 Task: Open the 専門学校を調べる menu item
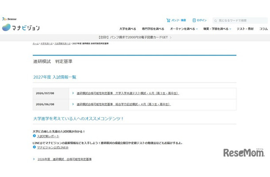(x=153, y=29)
